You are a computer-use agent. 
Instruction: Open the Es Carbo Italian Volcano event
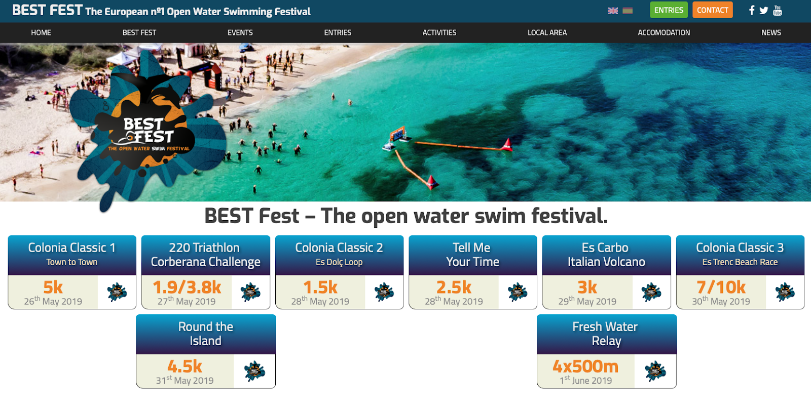[607, 272]
